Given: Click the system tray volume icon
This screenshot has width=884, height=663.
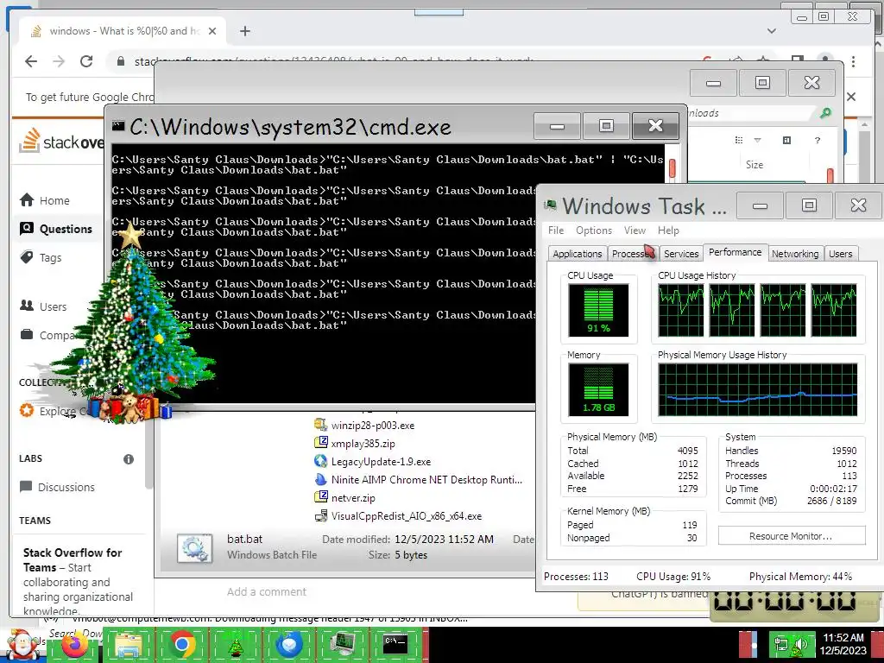Looking at the screenshot, I should point(799,646).
